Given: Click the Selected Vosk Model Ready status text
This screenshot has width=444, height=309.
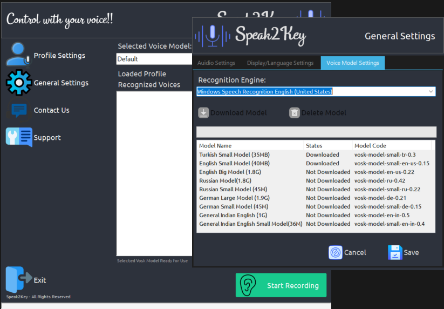Looking at the screenshot, I should (152, 260).
